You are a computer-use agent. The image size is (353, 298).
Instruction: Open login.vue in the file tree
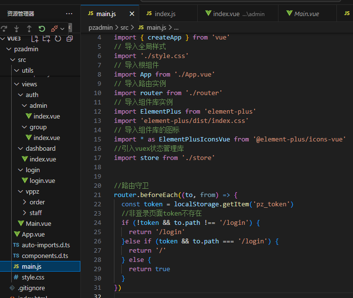click(42, 180)
